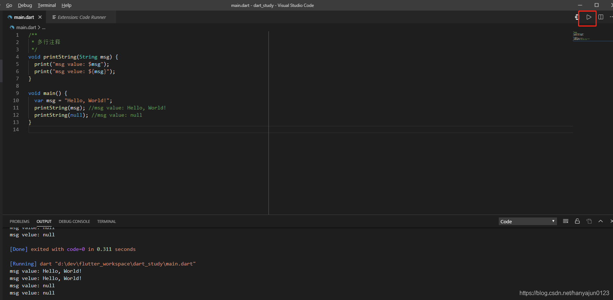Viewport: 613px width, 300px height.
Task: Click the print line with '${msg}'
Action: [x=75, y=71]
